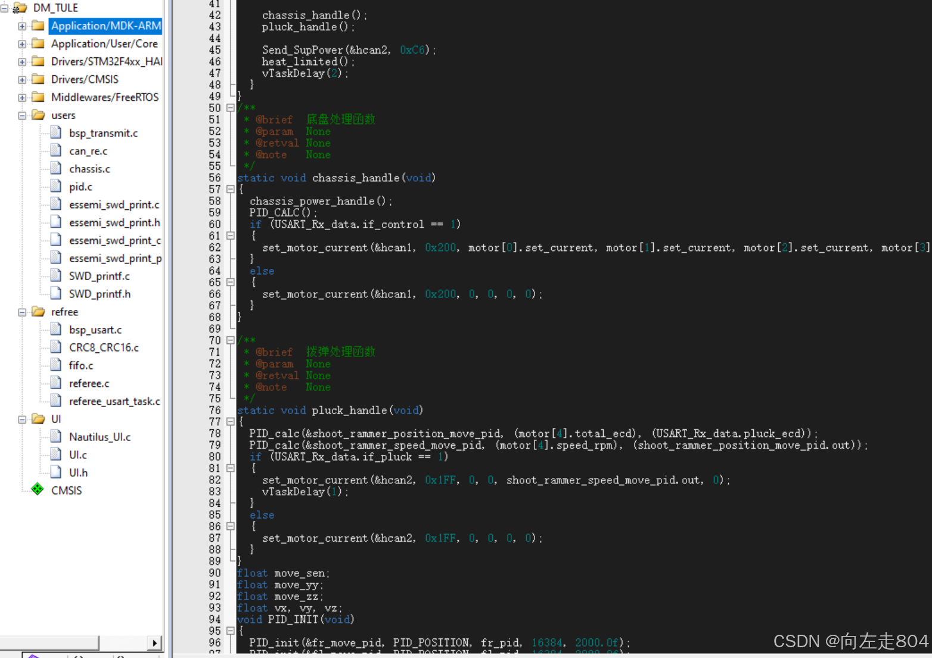
Task: Click the users folder icon
Action: pyautogui.click(x=38, y=115)
